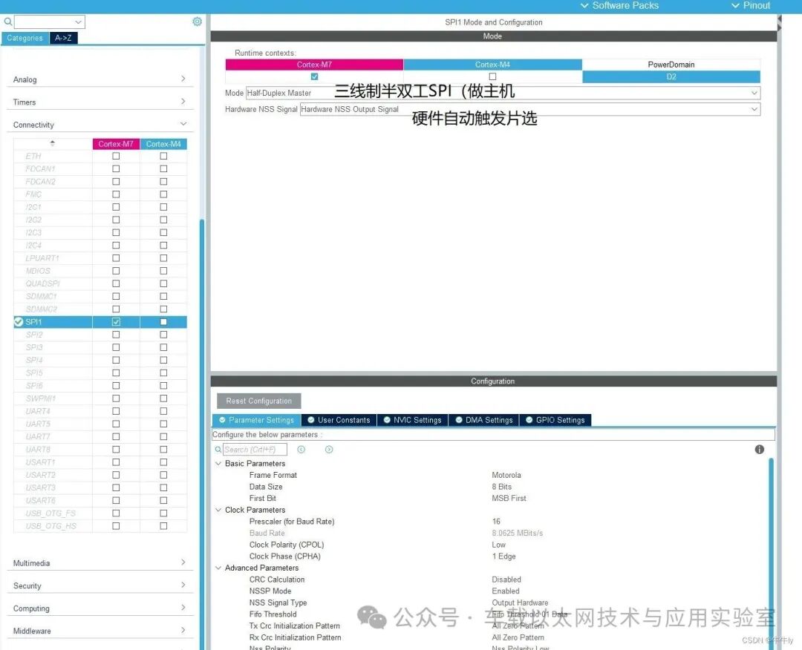Image resolution: width=802 pixels, height=650 pixels.
Task: Open the Software Packs menu
Action: point(619,6)
